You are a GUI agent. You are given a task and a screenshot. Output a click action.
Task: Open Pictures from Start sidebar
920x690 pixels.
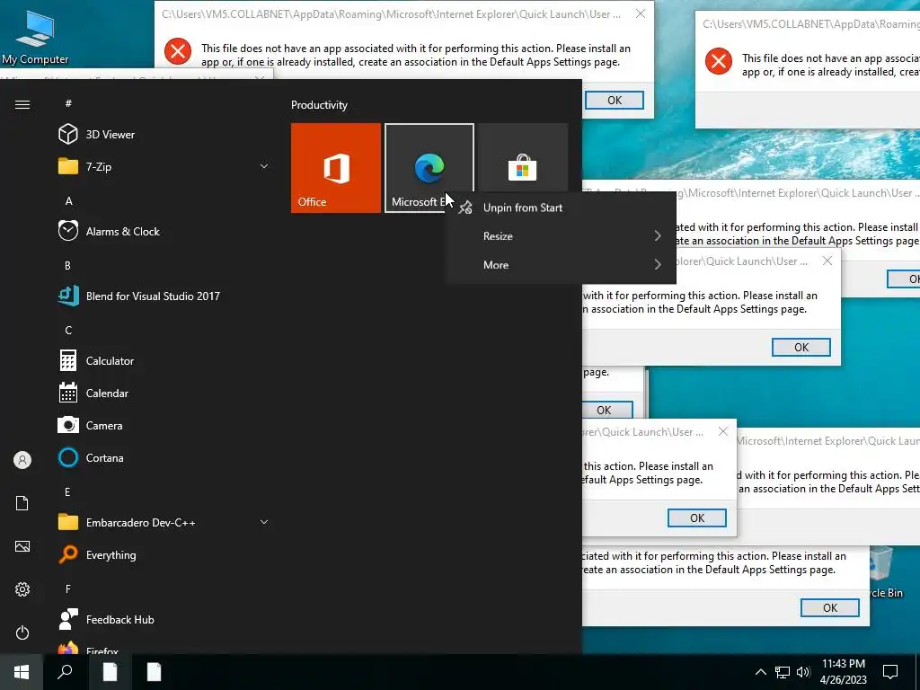(22, 546)
